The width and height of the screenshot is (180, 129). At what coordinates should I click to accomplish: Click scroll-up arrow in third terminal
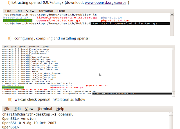point(171,114)
